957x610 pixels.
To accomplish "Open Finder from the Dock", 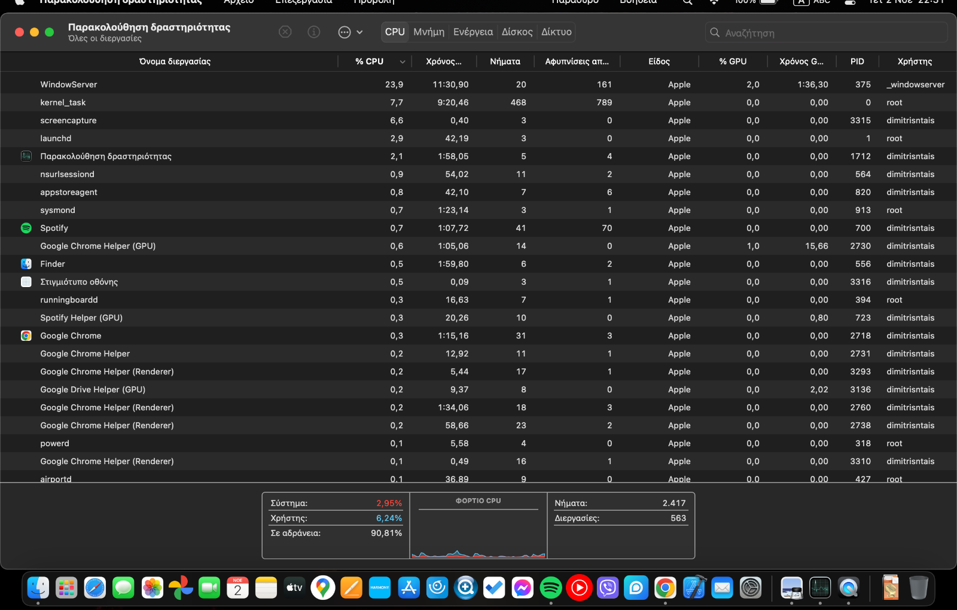I will (38, 588).
